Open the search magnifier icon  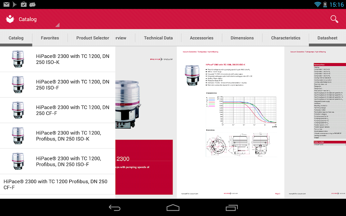click(334, 19)
